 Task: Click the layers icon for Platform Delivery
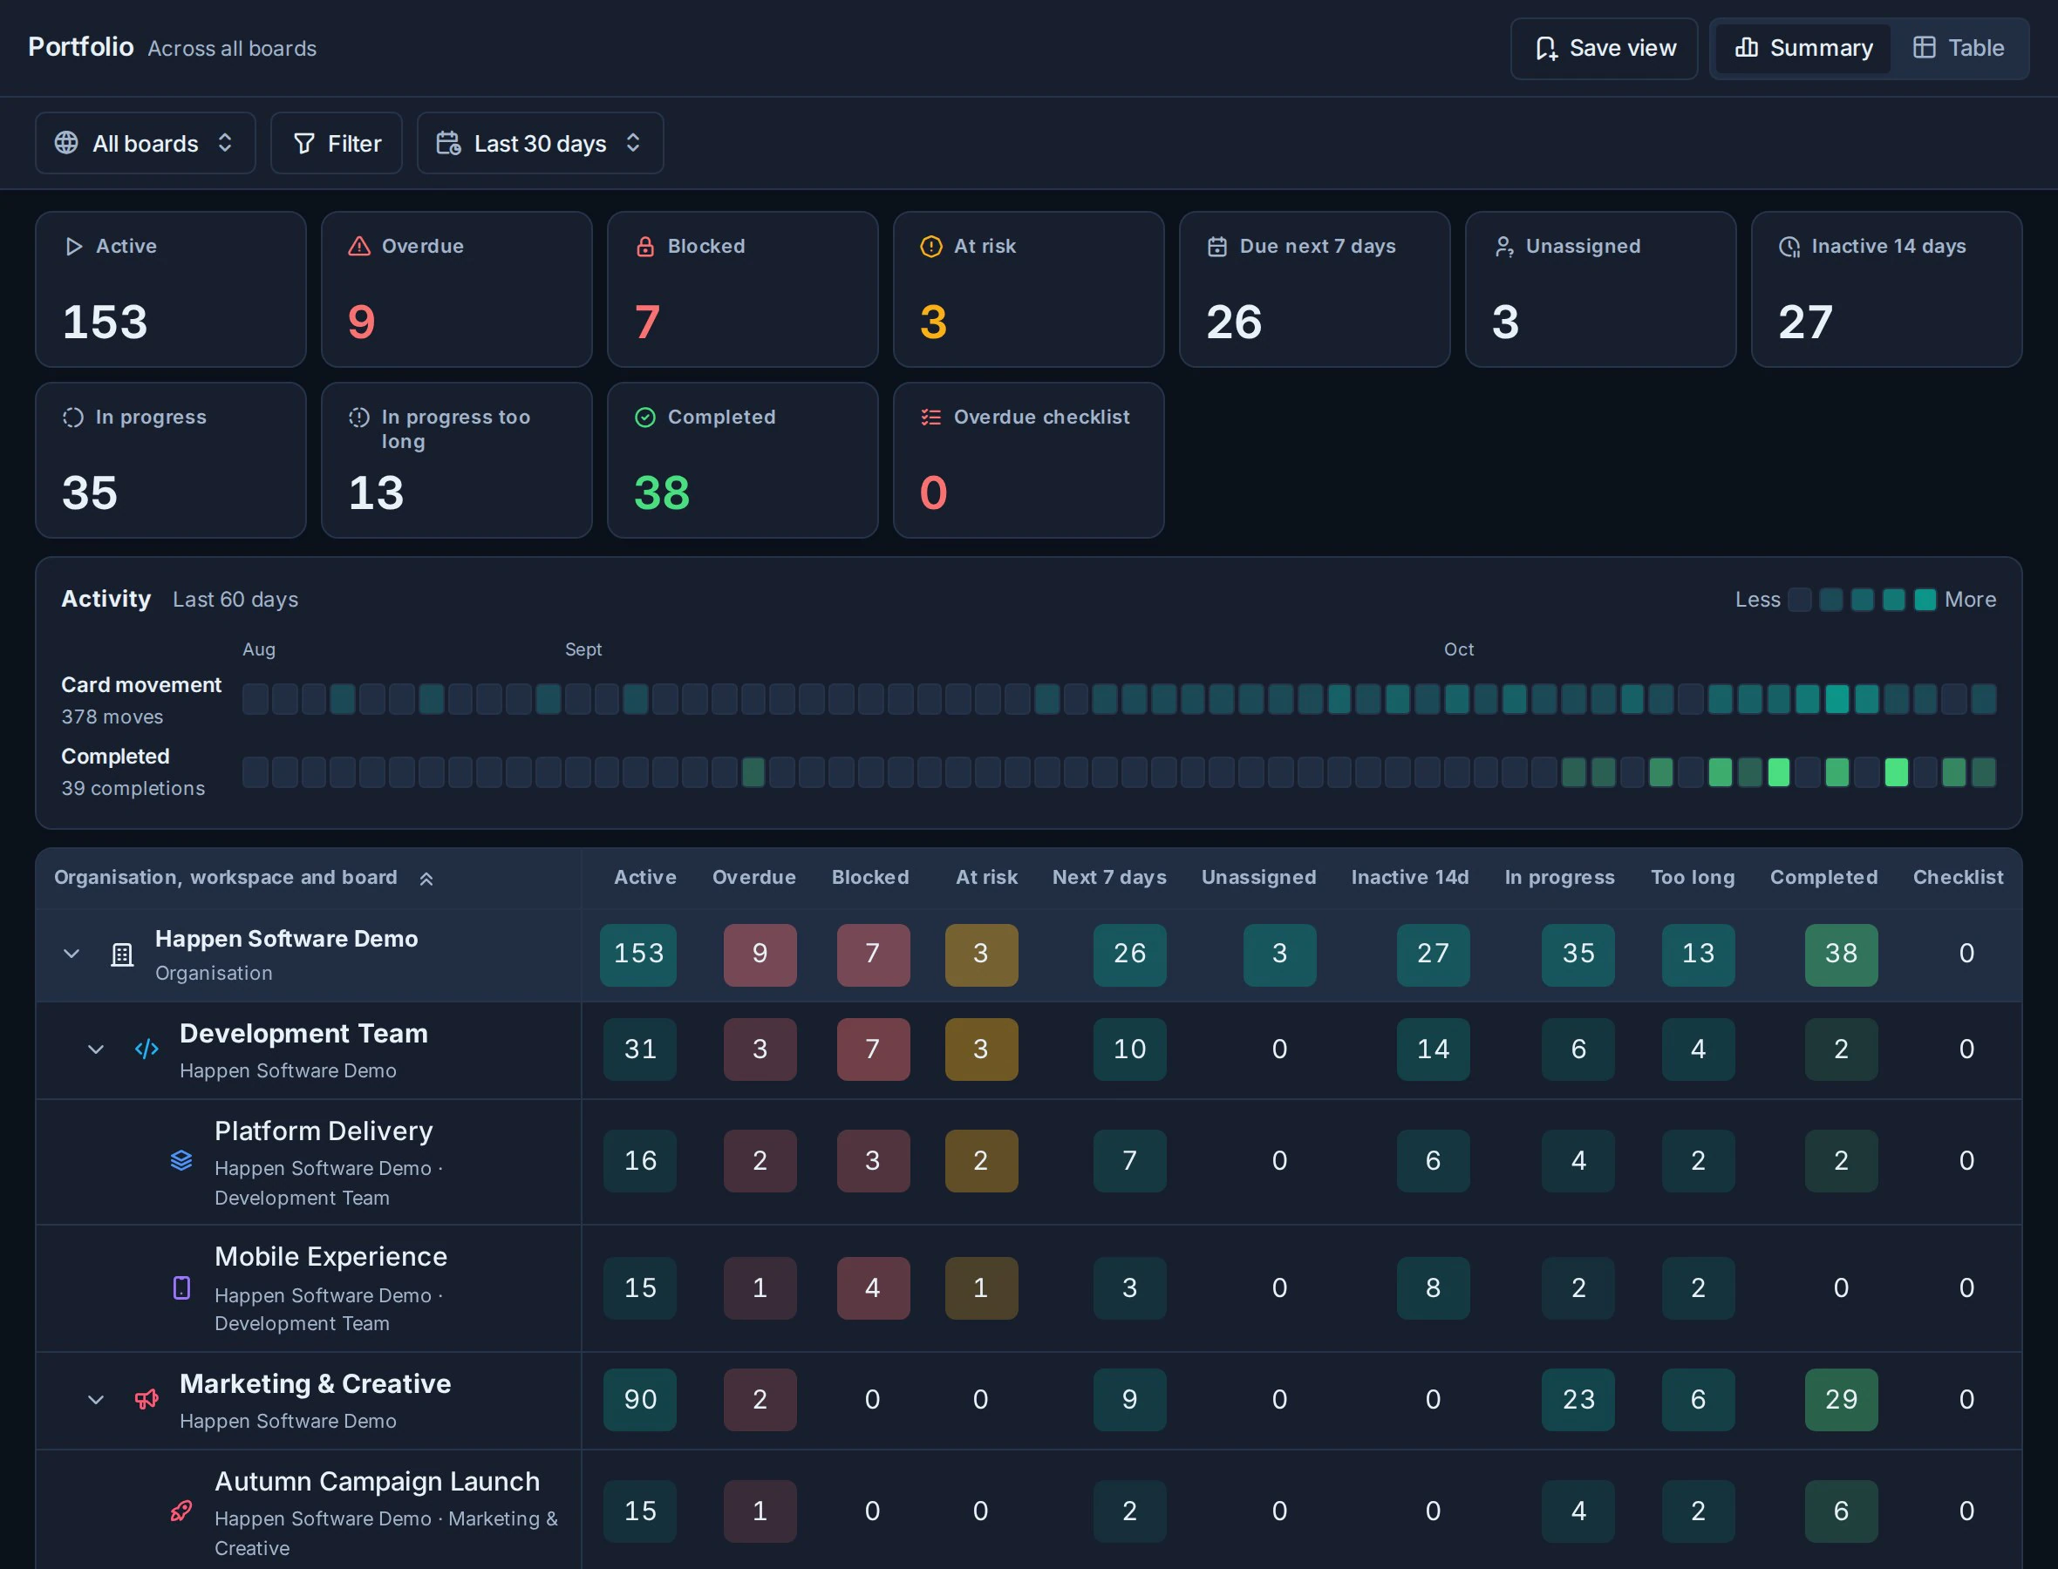181,1160
